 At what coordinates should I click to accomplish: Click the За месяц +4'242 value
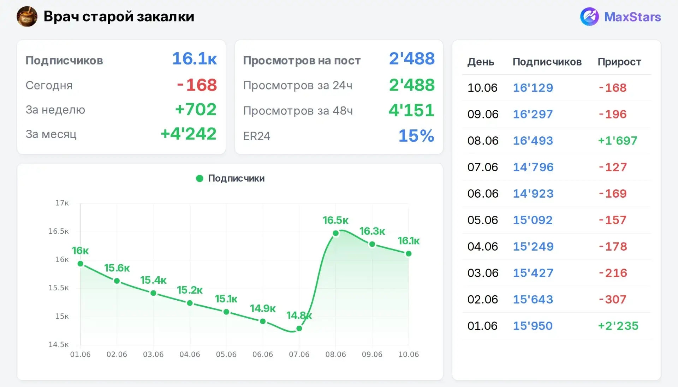188,134
